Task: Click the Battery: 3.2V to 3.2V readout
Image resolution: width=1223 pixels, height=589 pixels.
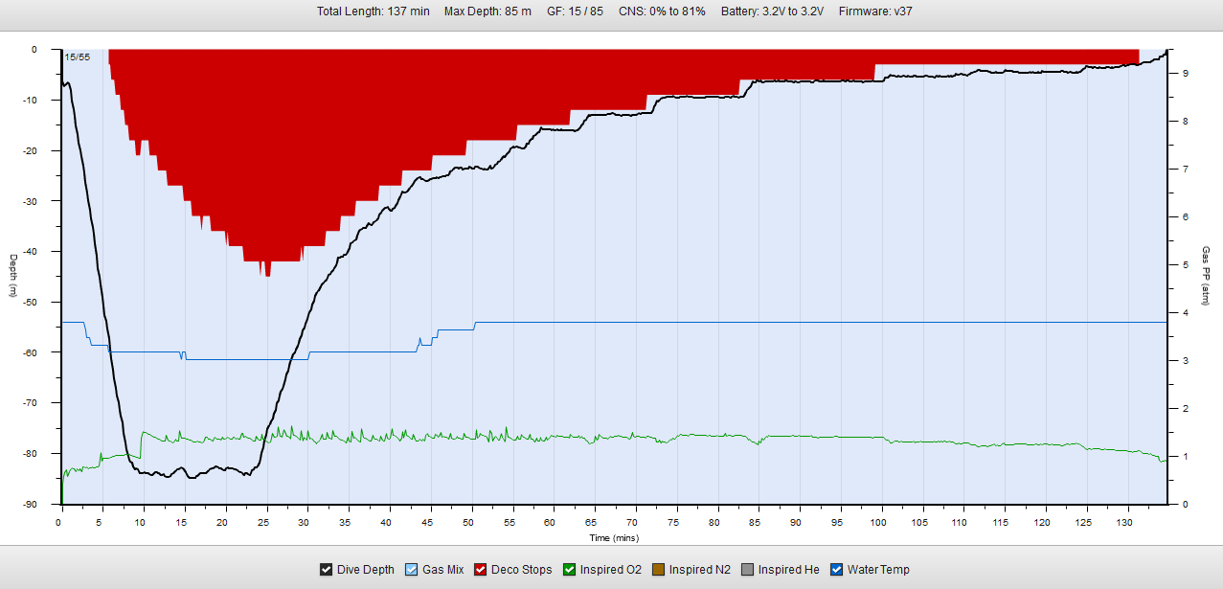Action: pos(772,11)
